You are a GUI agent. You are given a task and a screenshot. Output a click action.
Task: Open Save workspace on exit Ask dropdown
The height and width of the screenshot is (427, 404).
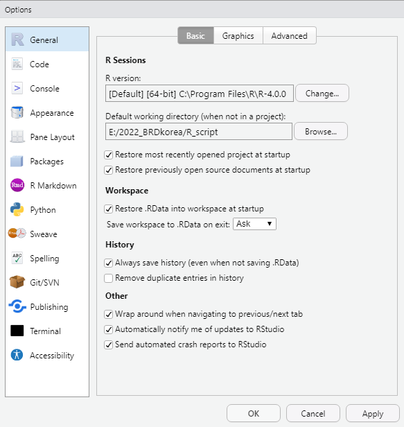[254, 224]
